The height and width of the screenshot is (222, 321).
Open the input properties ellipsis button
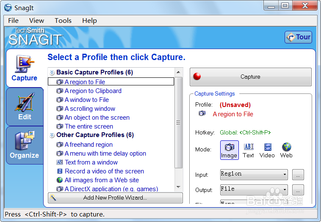[x=298, y=175]
